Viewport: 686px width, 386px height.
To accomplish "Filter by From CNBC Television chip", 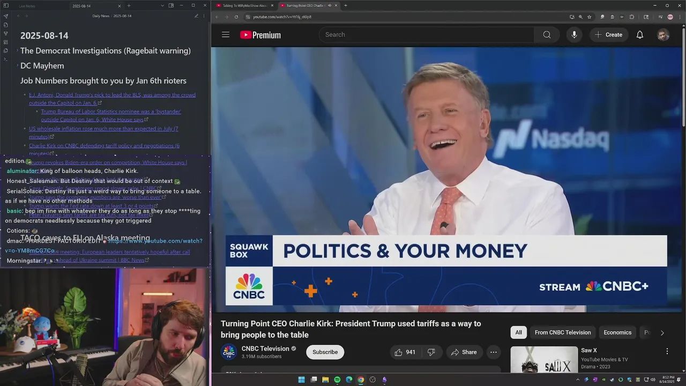I will (x=563, y=332).
